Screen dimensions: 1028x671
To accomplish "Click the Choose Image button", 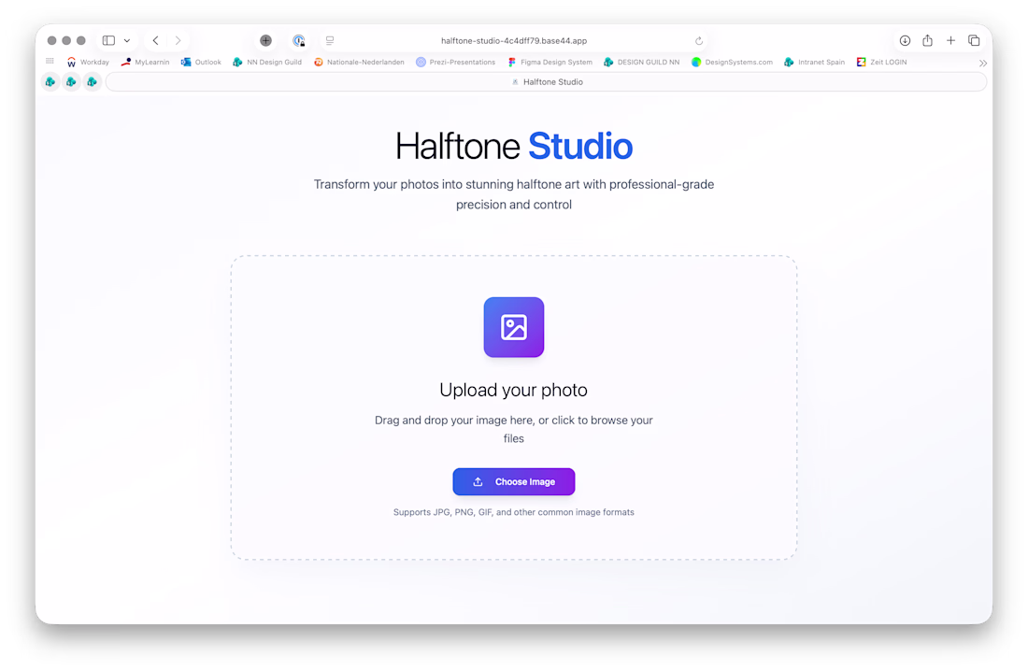I will pos(513,481).
